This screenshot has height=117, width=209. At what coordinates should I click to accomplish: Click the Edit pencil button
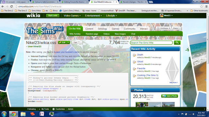[x=62, y=43]
